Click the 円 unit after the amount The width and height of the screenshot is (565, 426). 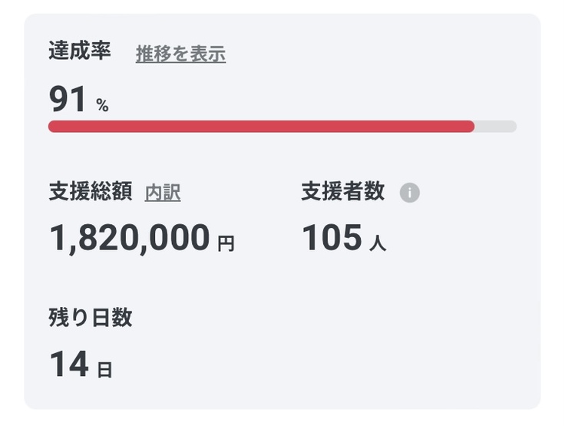(226, 244)
